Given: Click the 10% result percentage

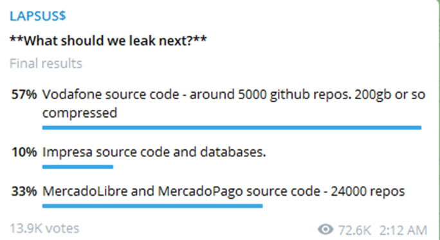Looking at the screenshot, I should click(x=24, y=152).
